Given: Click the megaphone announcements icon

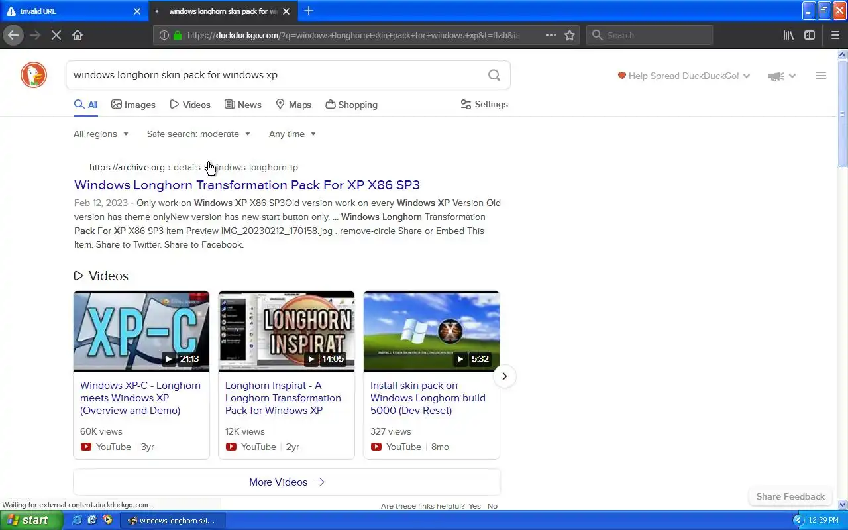Looking at the screenshot, I should pyautogui.click(x=776, y=76).
